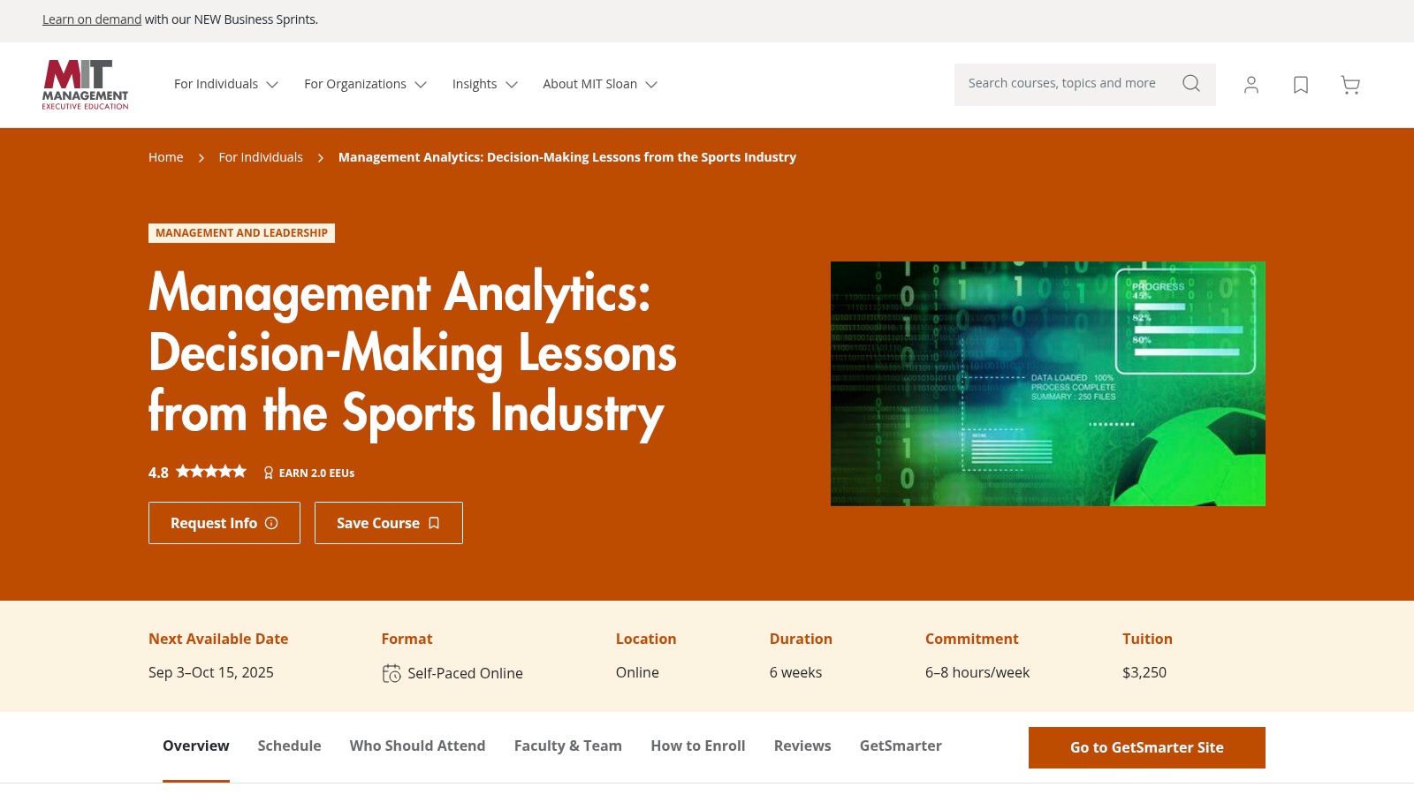Click the search magnifier icon
1414x795 pixels.
tap(1191, 83)
